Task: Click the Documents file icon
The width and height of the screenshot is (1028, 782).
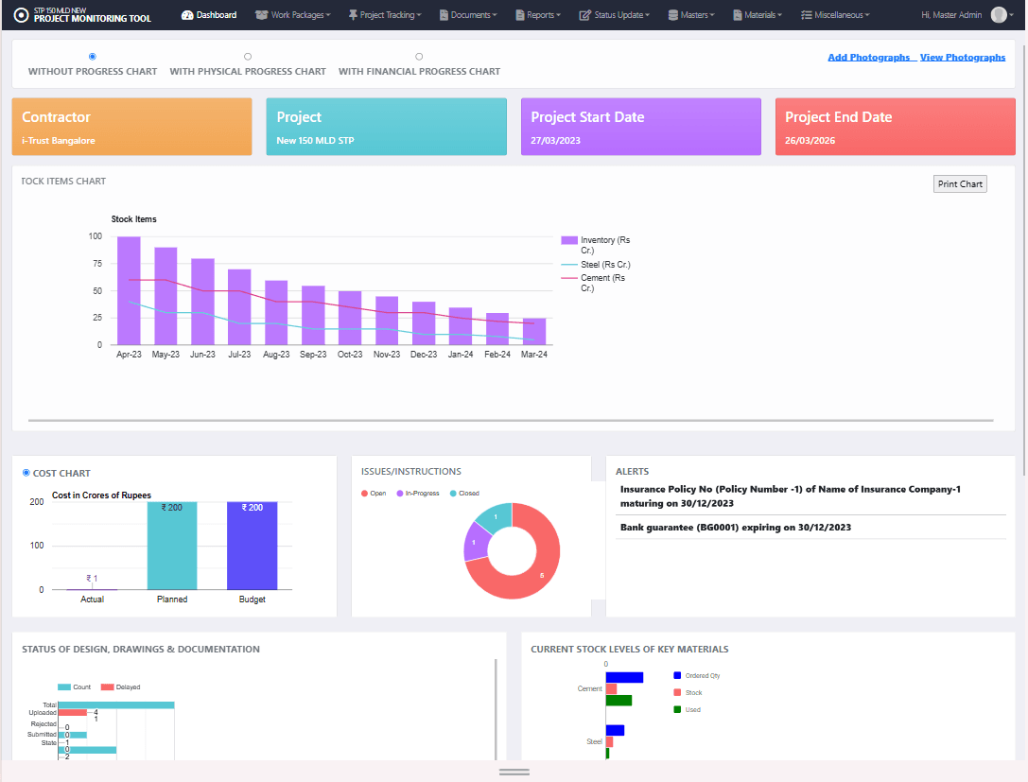Action: coord(444,15)
